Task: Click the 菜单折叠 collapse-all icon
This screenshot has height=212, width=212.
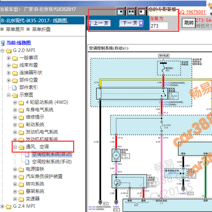Action: pyautogui.click(x=28, y=29)
